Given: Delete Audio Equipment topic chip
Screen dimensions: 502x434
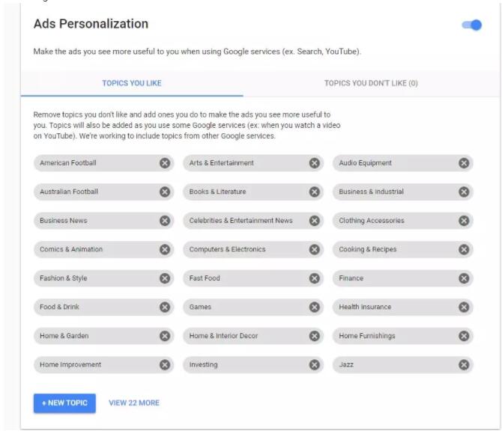Looking at the screenshot, I should 464,163.
